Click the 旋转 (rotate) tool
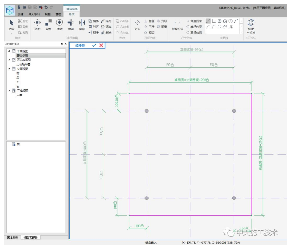 (x=60, y=25)
